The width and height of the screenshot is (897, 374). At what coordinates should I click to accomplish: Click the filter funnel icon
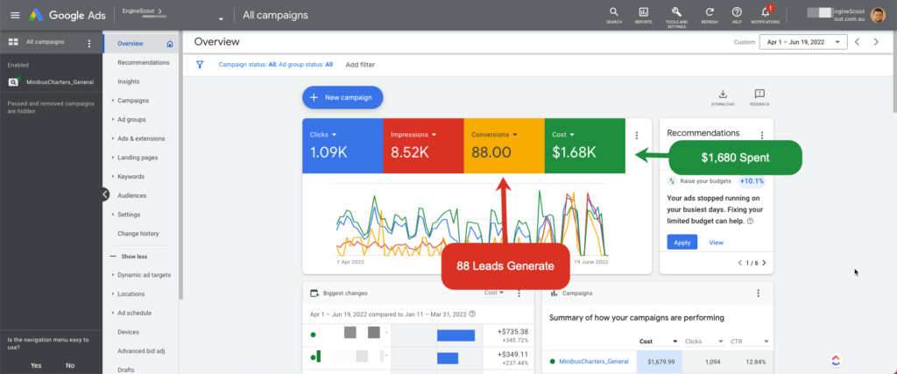pos(200,64)
